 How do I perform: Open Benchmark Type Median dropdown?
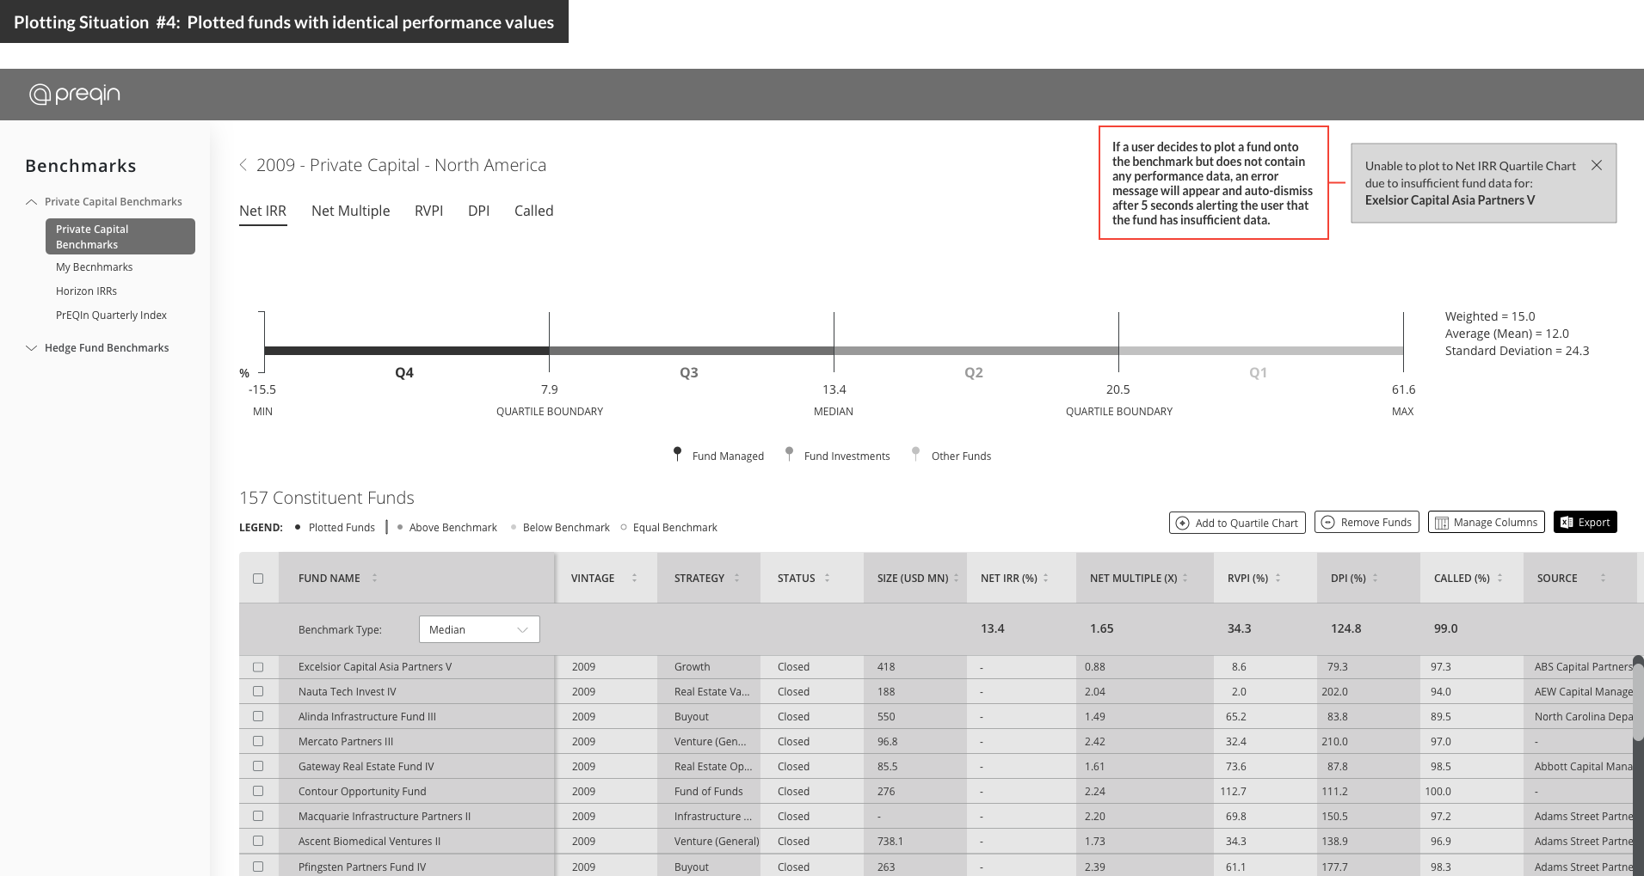click(479, 629)
